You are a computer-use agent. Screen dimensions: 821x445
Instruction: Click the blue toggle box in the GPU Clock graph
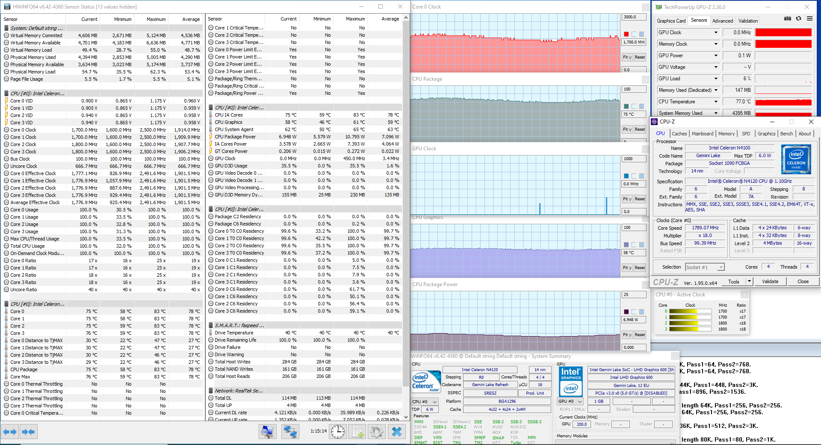(x=641, y=176)
